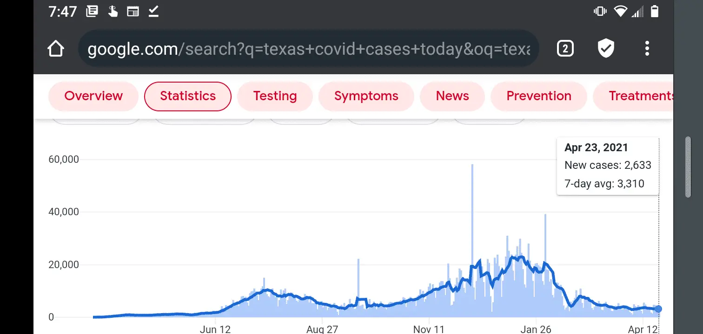Image resolution: width=703 pixels, height=334 pixels.
Task: Tap the browser home icon
Action: tap(56, 49)
